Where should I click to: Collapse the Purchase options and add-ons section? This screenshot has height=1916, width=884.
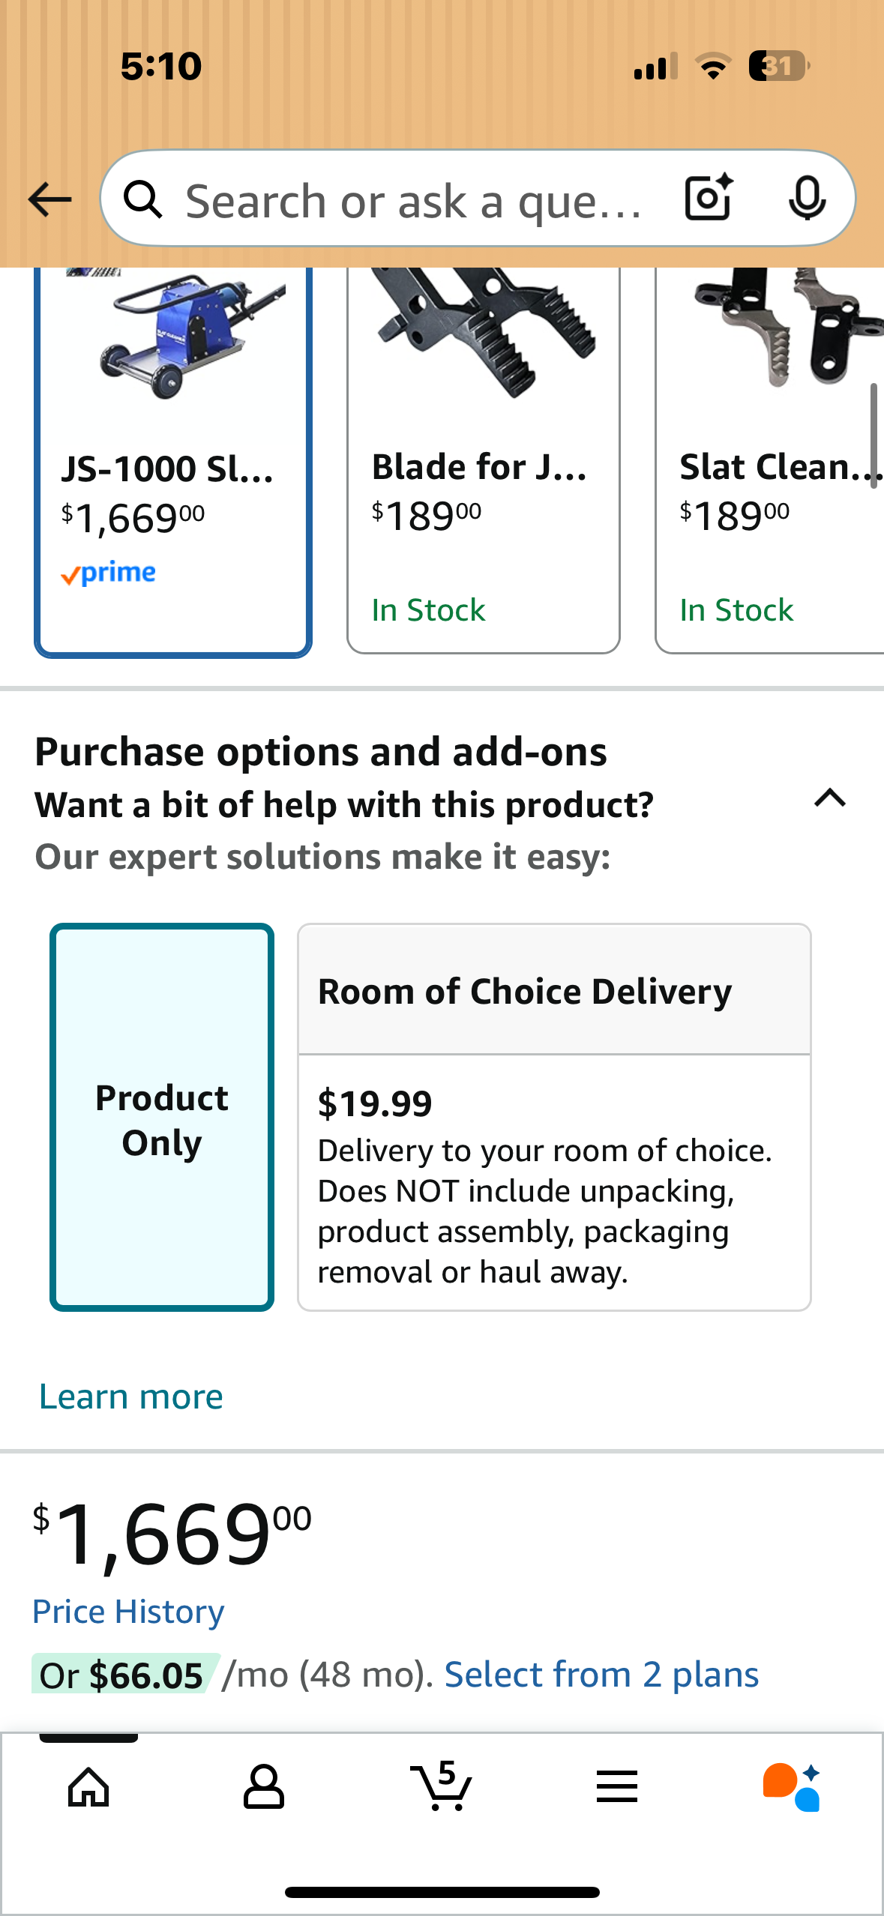point(830,798)
